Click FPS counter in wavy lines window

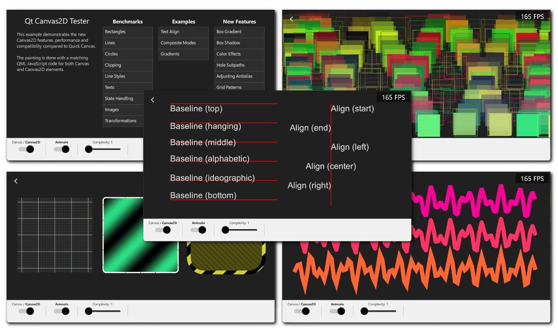click(532, 179)
